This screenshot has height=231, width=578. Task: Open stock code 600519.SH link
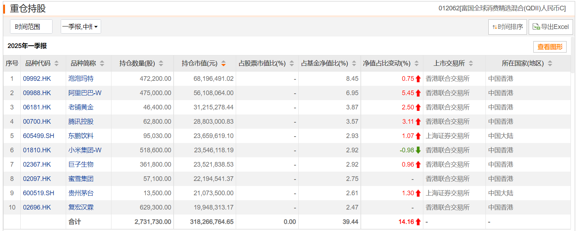39,193
